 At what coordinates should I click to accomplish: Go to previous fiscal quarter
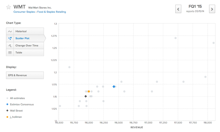(178, 9)
